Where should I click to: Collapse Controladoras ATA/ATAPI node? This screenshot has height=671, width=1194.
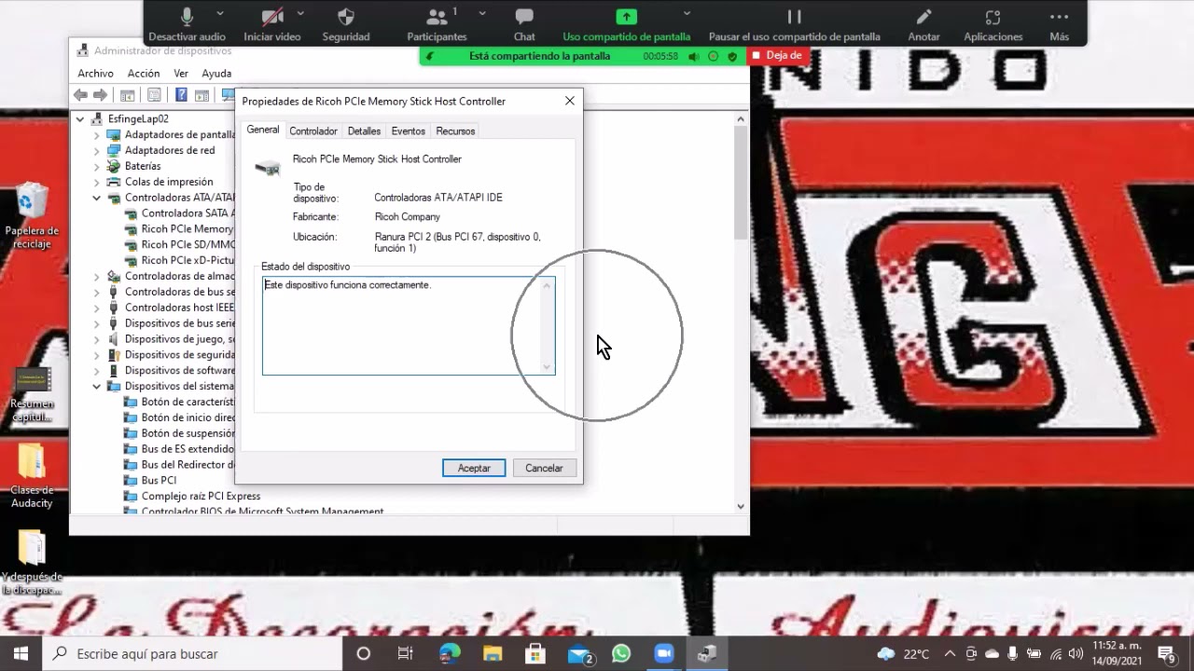coord(96,199)
